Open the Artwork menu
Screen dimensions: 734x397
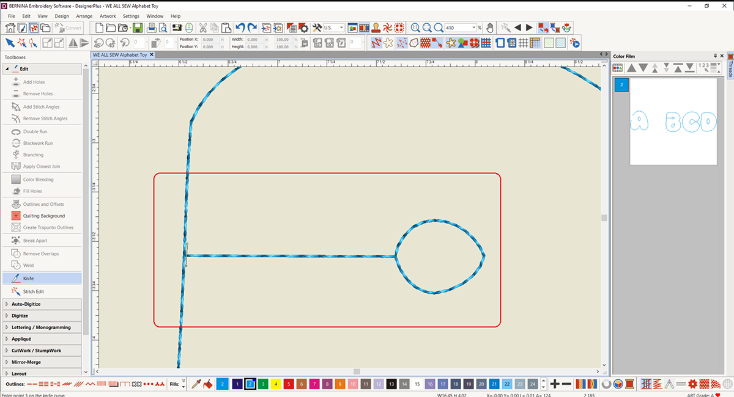[x=108, y=16]
